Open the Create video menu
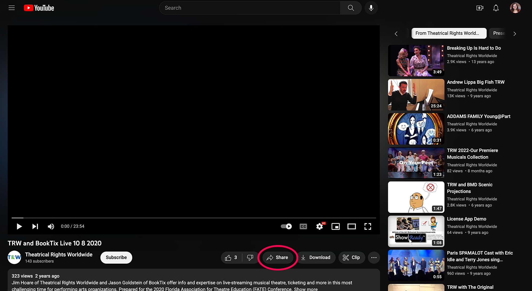 [x=480, y=8]
